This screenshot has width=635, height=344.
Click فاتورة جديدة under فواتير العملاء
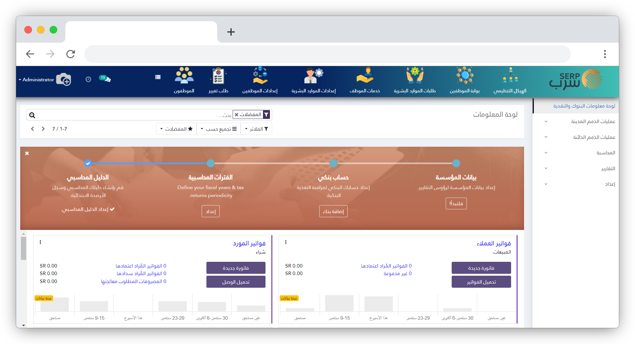481,268
